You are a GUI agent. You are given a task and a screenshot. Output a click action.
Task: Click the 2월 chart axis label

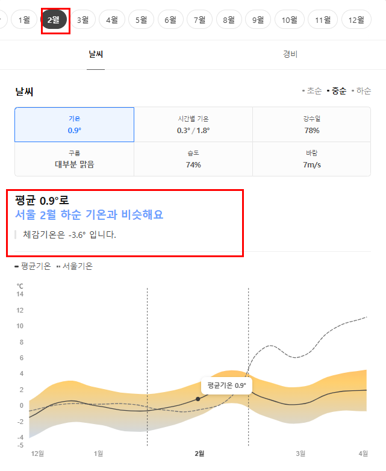[199, 454]
